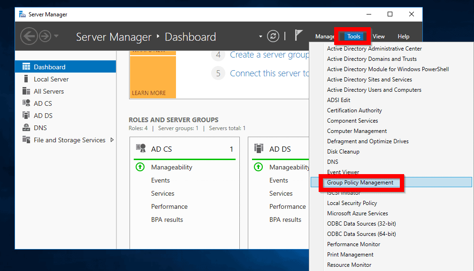
Task: Open the notifications flag icon
Action: (x=298, y=35)
